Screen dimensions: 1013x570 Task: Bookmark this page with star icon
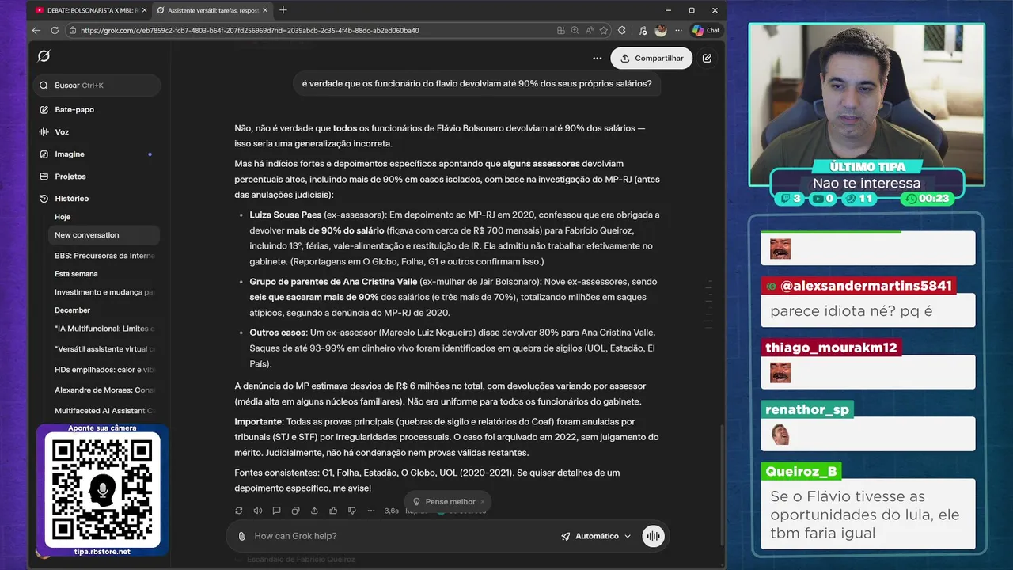click(604, 31)
